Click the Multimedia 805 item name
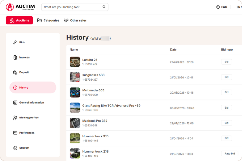Screen dimensions: 242x161 tap(93, 90)
